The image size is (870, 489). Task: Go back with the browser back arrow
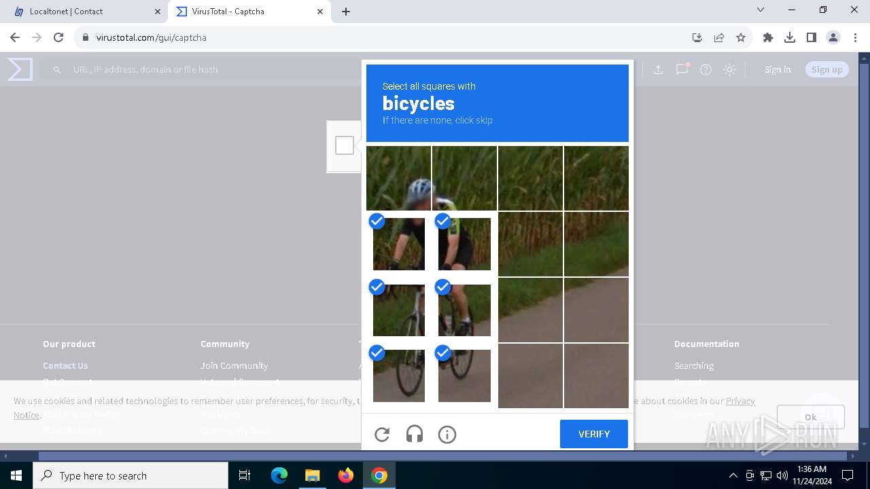15,37
